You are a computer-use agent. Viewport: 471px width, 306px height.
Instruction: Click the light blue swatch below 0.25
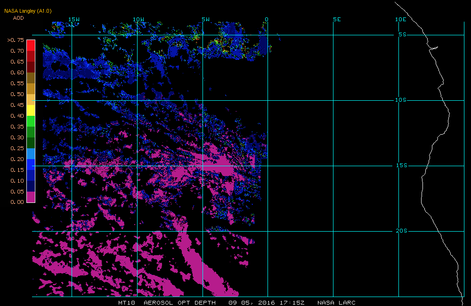31,153
